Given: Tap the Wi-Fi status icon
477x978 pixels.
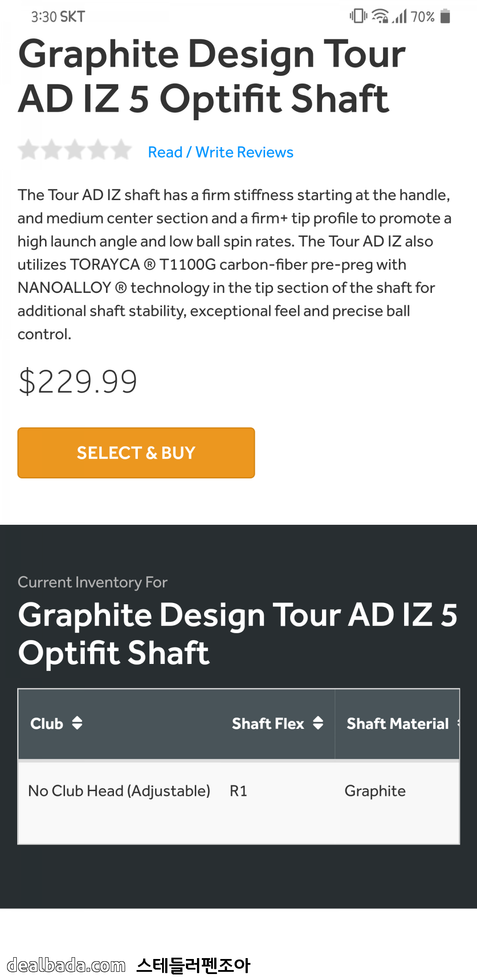Looking at the screenshot, I should click(x=380, y=16).
